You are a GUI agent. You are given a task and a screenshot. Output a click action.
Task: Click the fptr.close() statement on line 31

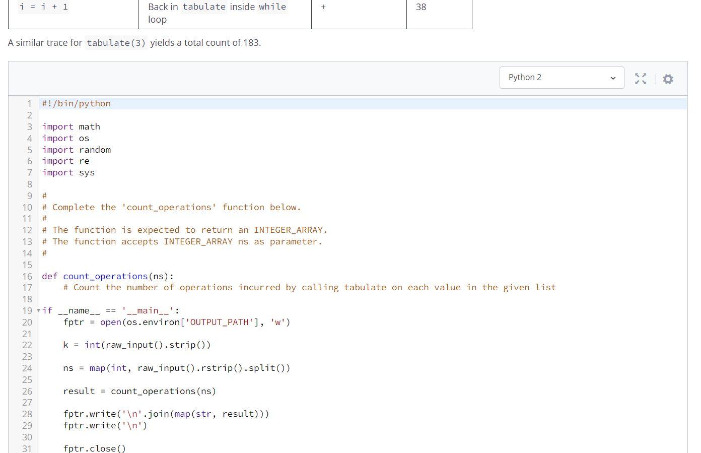[94, 448]
